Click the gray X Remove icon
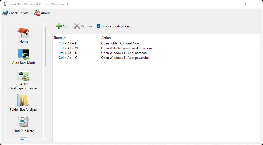 (77, 26)
